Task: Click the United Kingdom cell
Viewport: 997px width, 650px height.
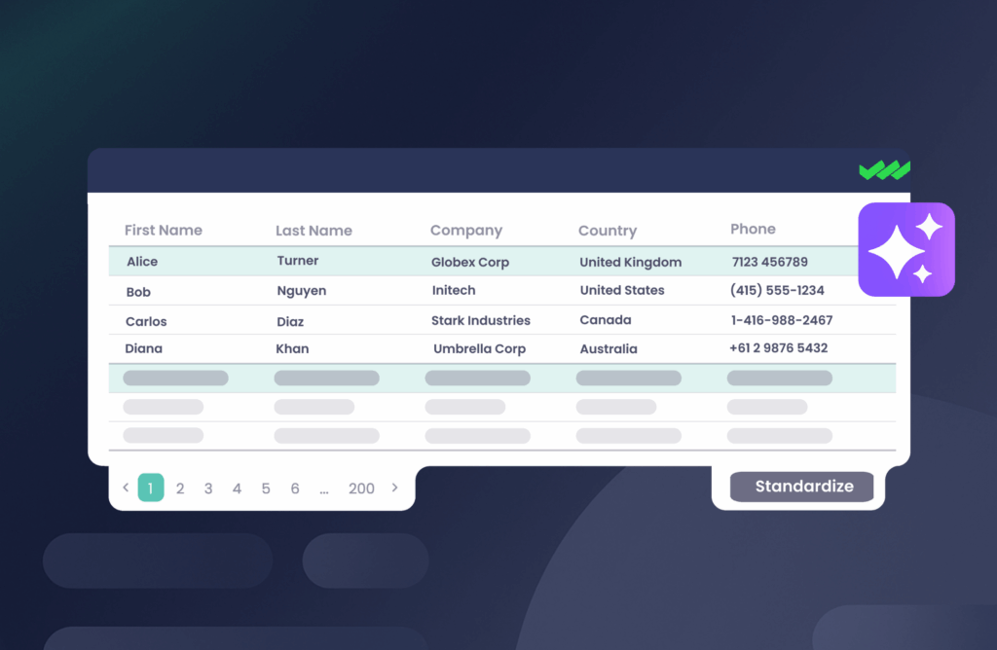Action: pos(630,262)
